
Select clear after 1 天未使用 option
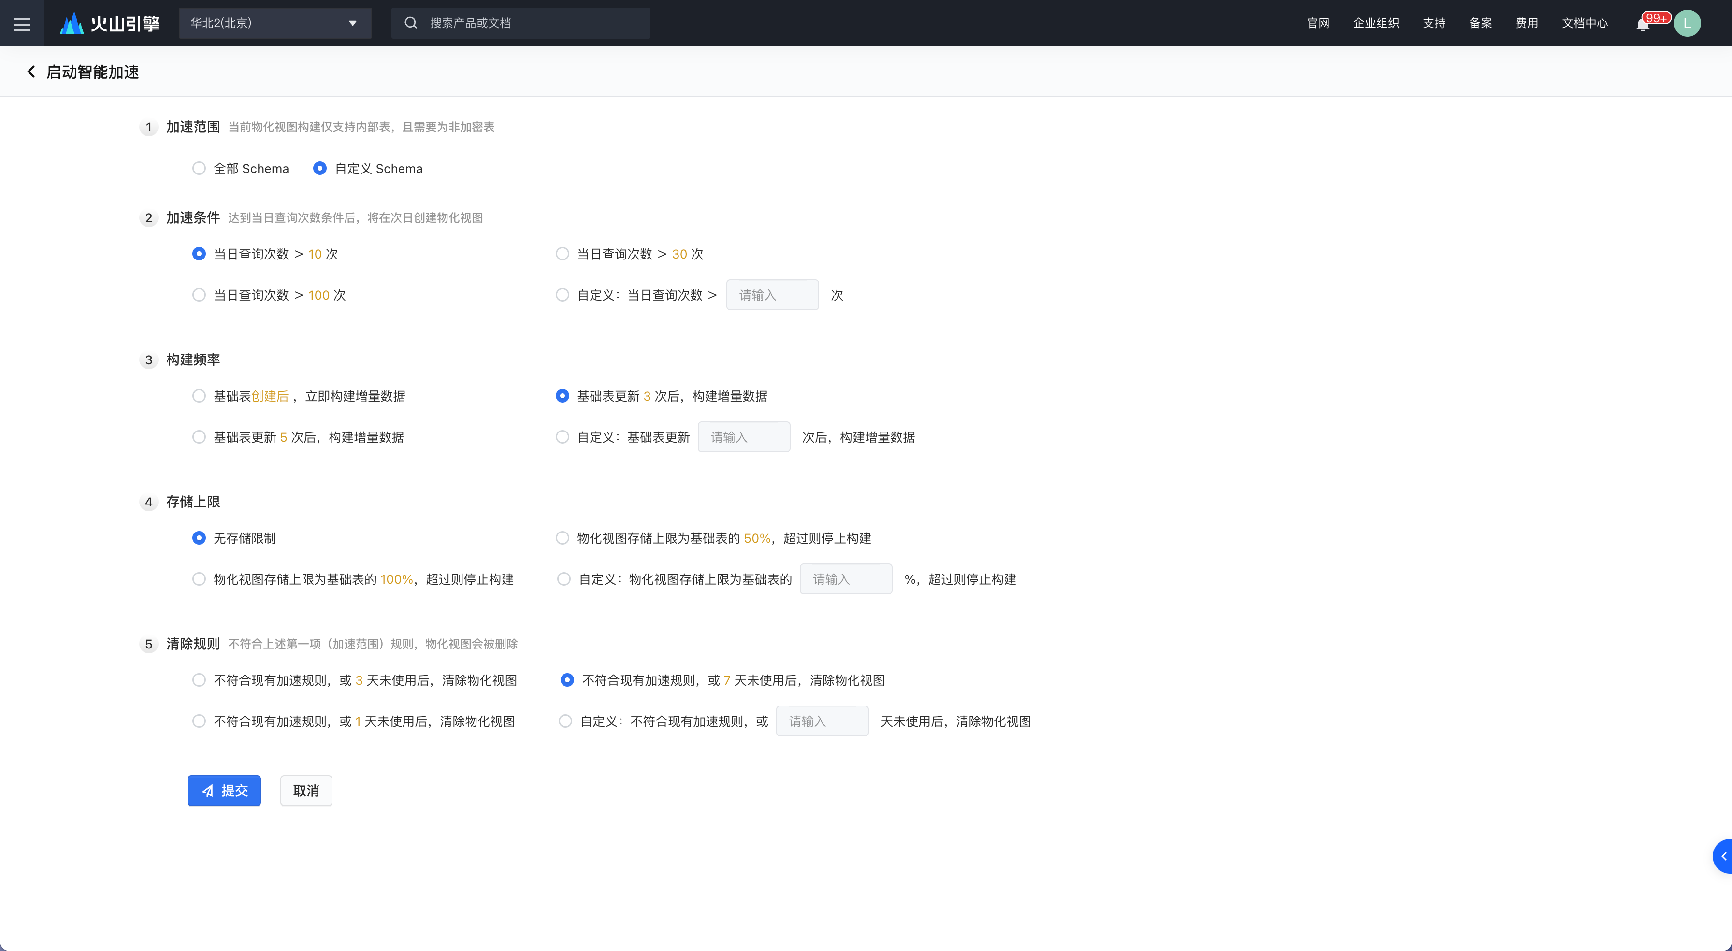pos(199,721)
